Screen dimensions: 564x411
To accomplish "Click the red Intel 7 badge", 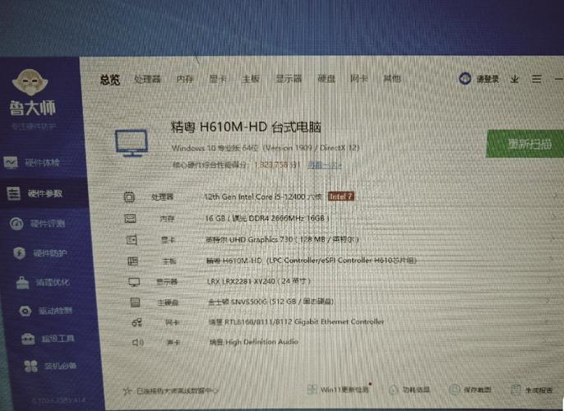I will tap(341, 196).
